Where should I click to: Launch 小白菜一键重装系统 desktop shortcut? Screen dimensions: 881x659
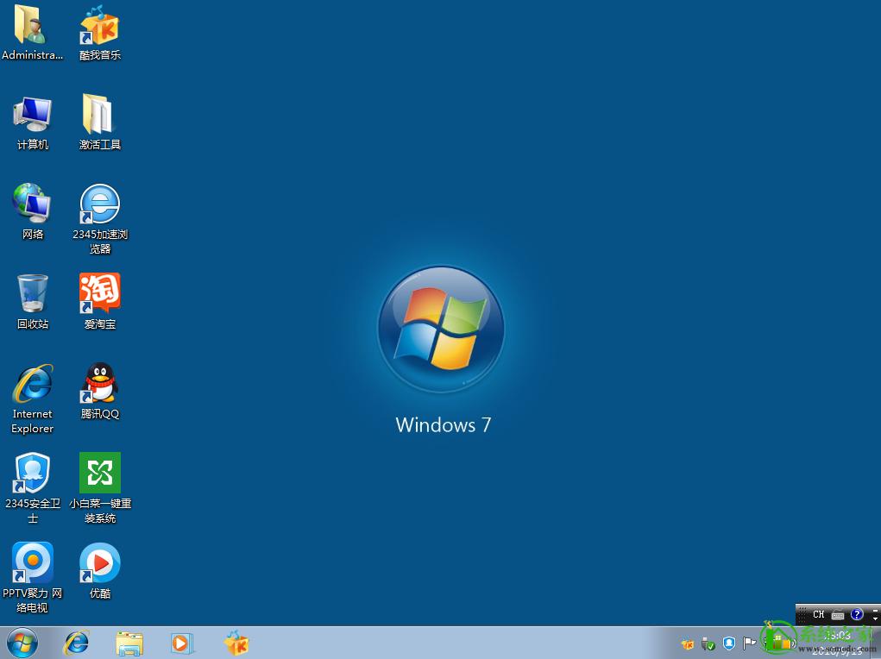pyautogui.click(x=100, y=474)
